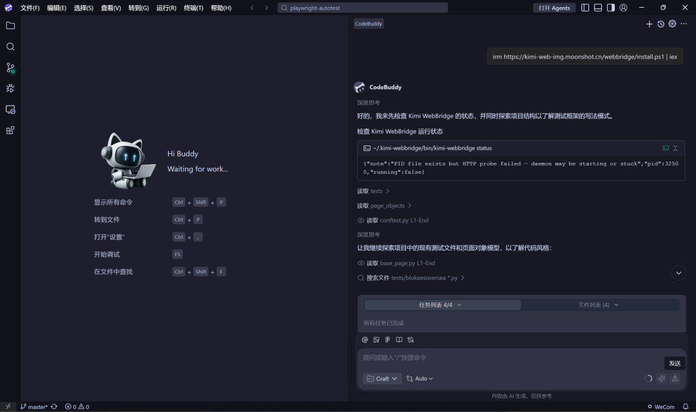This screenshot has height=412, width=696.
Task: Open Source Control view in activity bar
Action: point(10,68)
